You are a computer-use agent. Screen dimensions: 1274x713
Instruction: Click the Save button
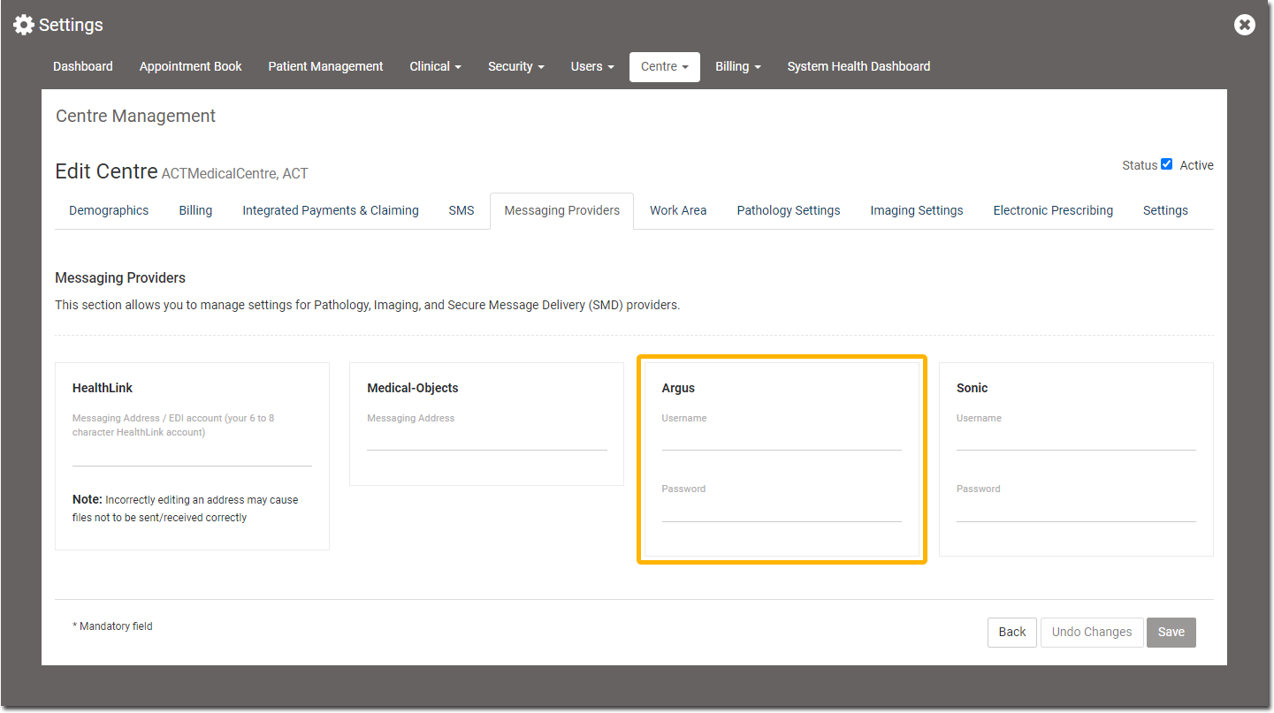pyautogui.click(x=1171, y=632)
